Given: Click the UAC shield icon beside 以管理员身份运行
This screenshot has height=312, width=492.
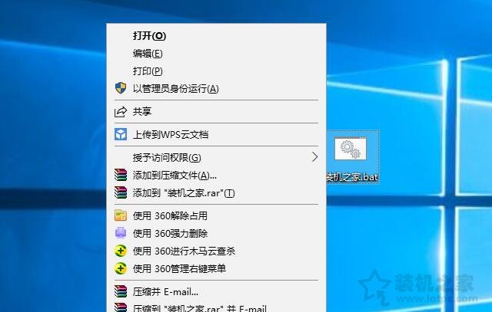Looking at the screenshot, I should coord(121,88).
